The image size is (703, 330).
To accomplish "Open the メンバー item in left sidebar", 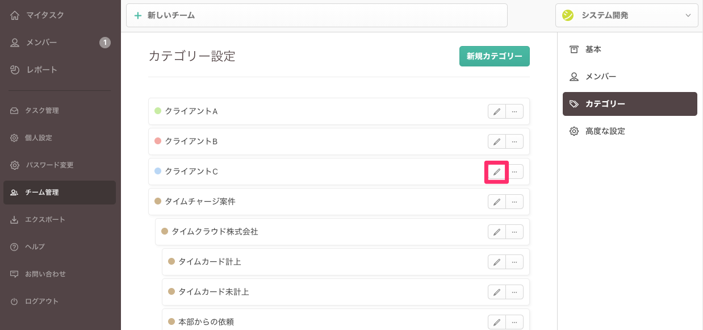I will click(x=41, y=43).
